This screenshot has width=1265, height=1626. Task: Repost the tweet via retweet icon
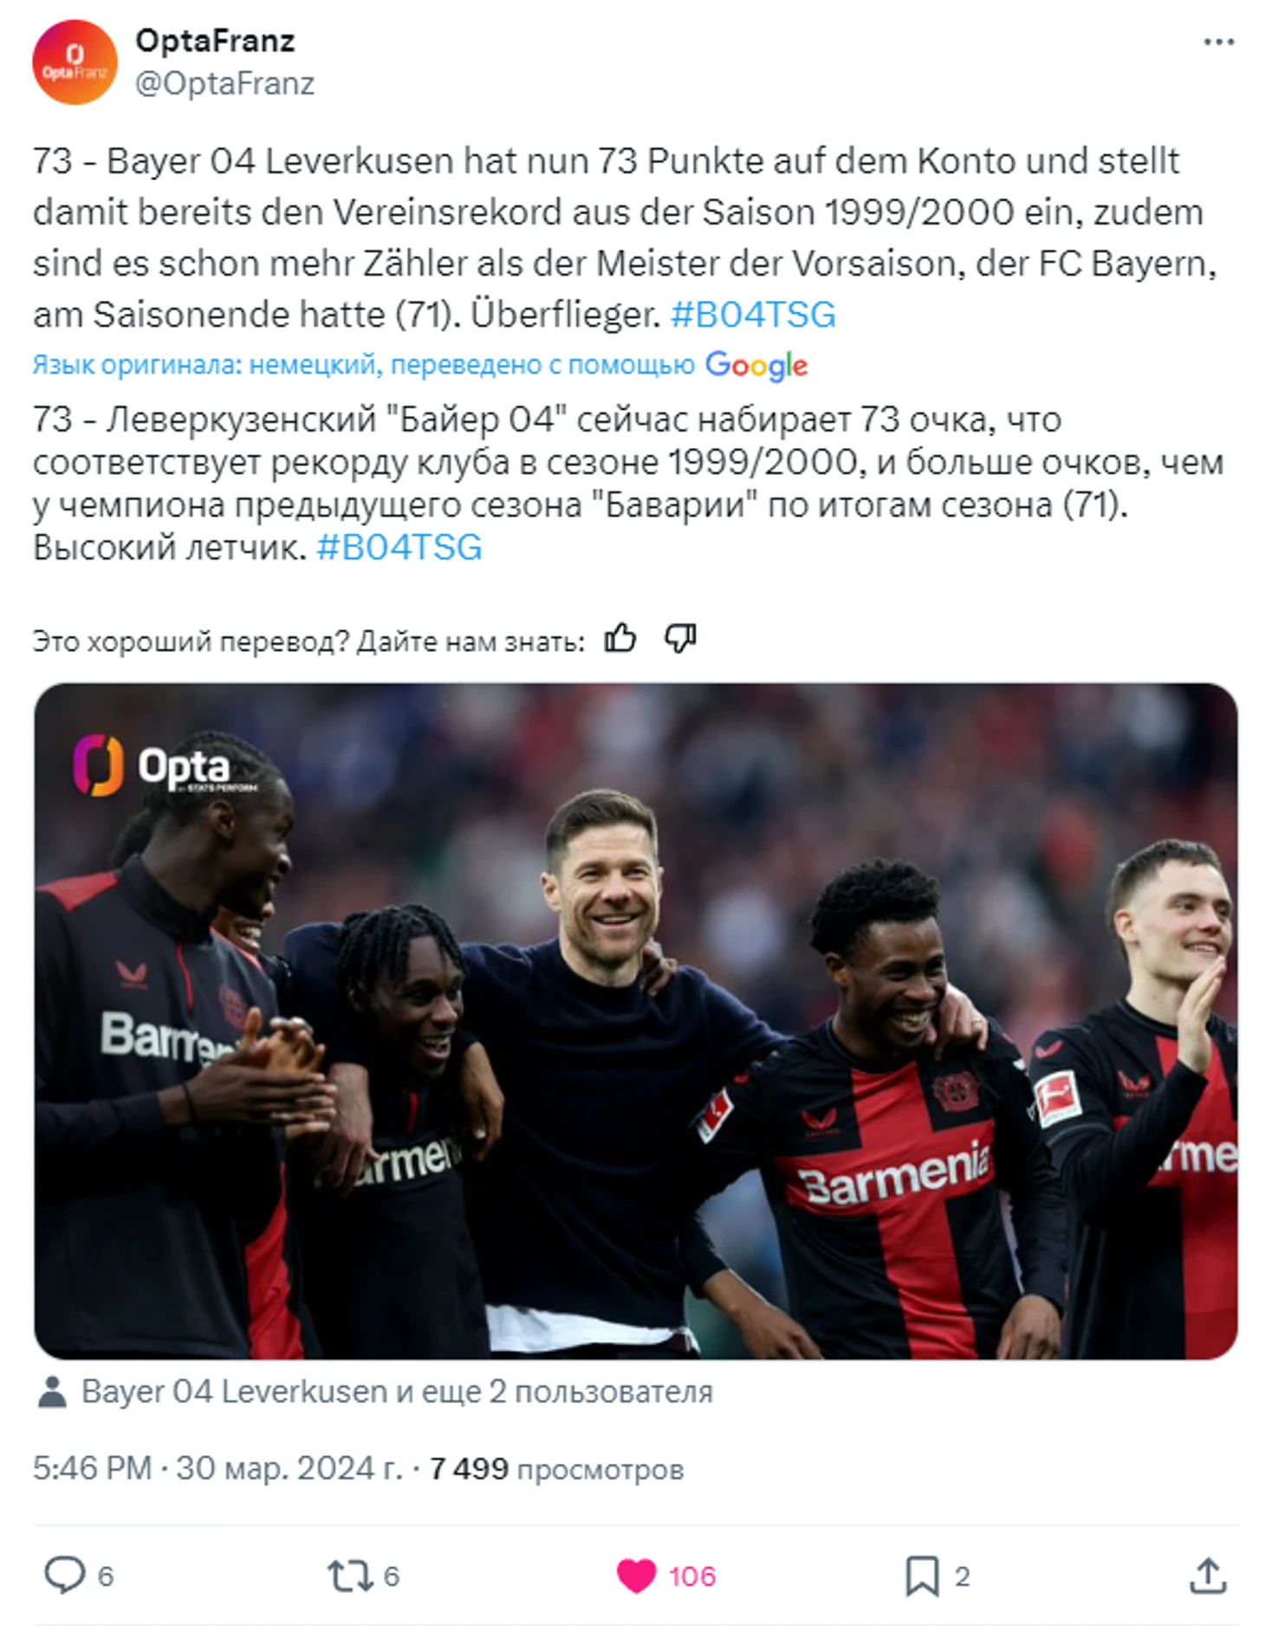349,1575
